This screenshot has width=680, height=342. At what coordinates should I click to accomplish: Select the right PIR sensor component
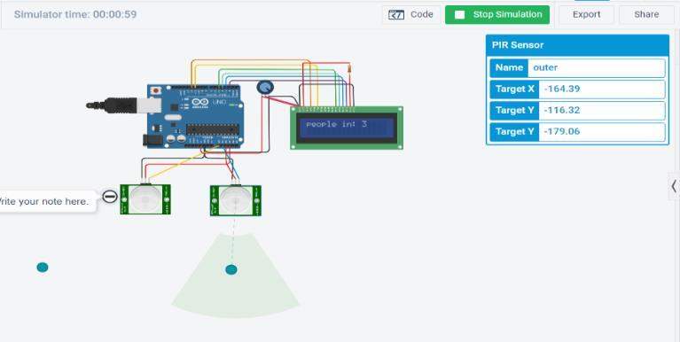point(236,201)
